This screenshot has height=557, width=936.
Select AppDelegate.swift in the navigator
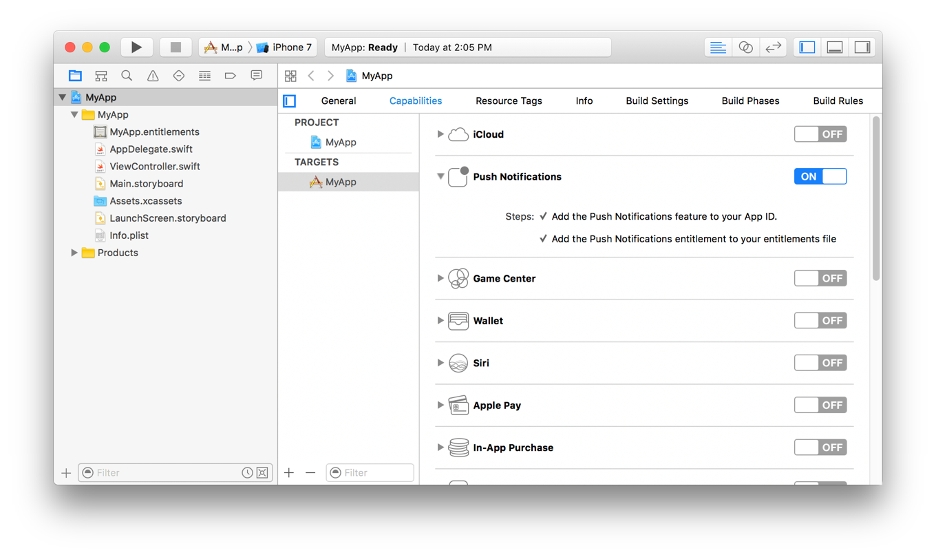tap(151, 149)
